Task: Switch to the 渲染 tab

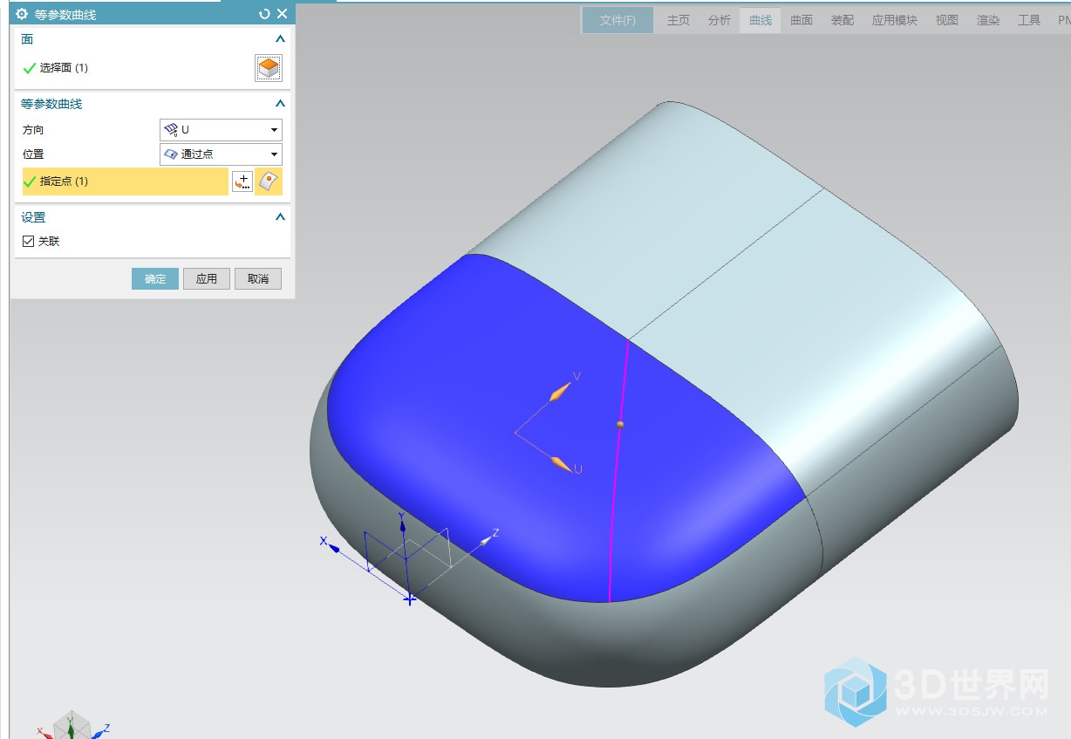Action: pos(988,20)
